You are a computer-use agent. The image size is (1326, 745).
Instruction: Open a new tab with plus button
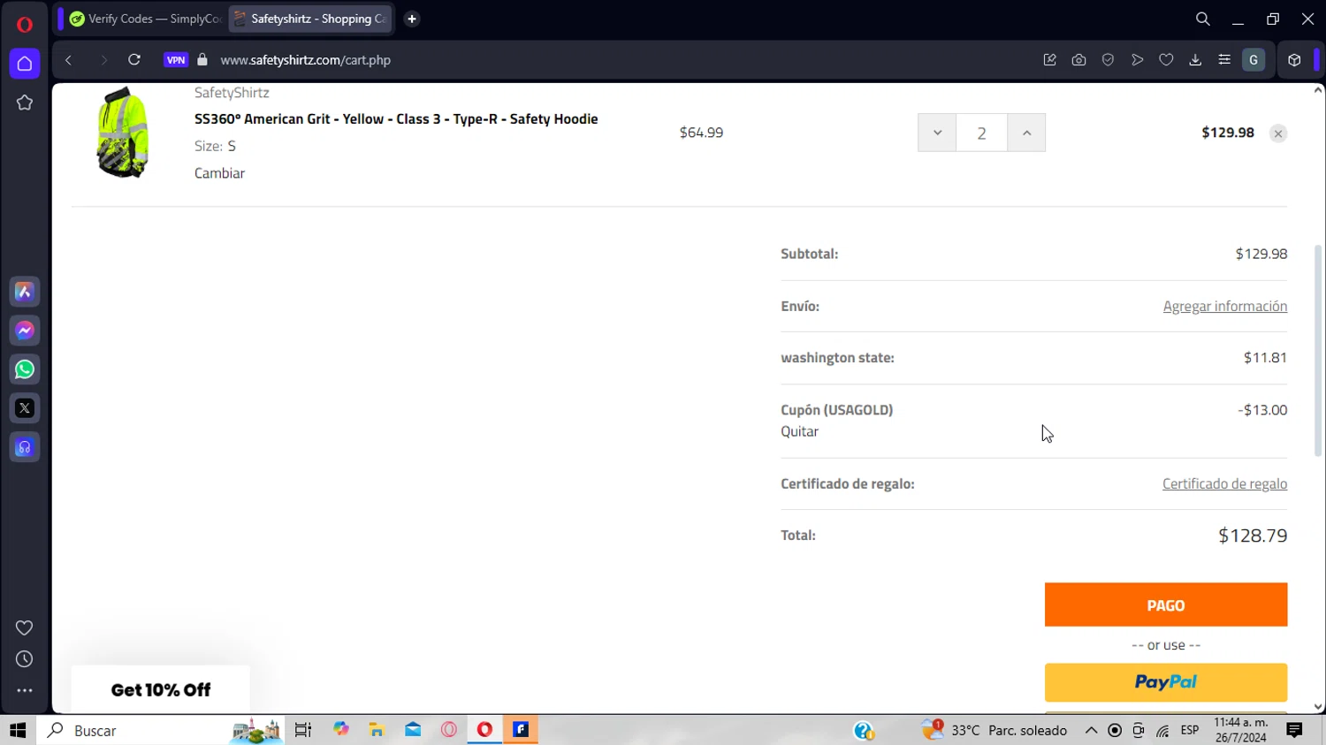tap(412, 19)
